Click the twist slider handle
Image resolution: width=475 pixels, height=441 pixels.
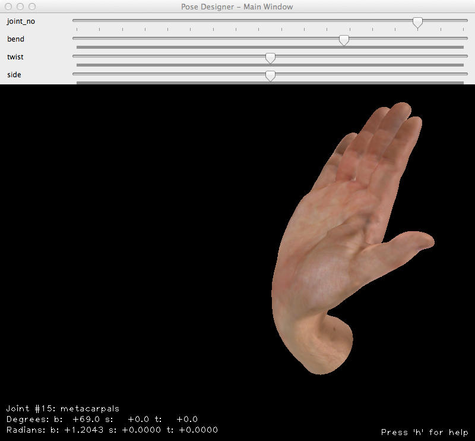[x=270, y=58]
